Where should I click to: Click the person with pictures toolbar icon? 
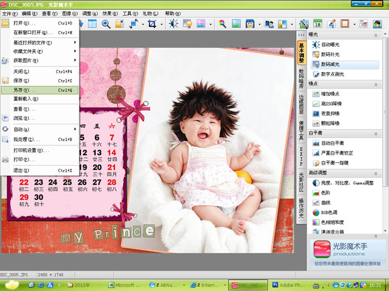pyautogui.click(x=270, y=24)
